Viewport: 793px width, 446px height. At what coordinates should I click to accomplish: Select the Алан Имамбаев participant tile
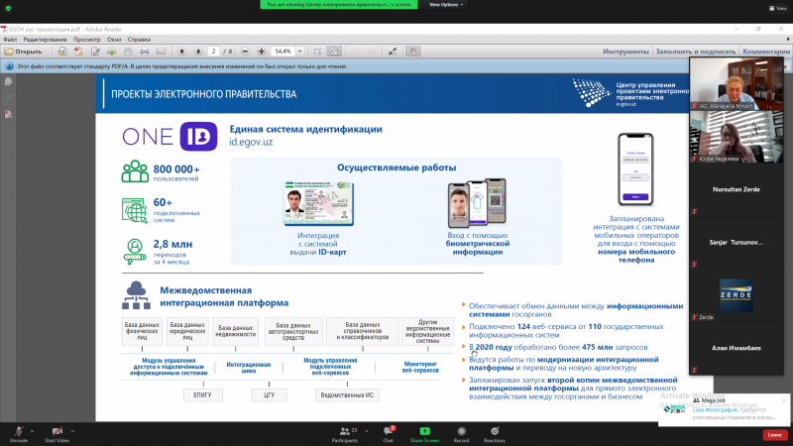point(736,349)
